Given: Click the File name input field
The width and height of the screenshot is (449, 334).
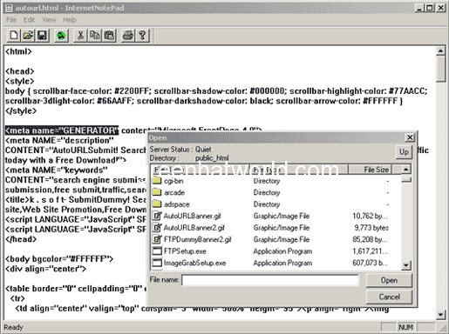Looking at the screenshot, I should (x=270, y=280).
